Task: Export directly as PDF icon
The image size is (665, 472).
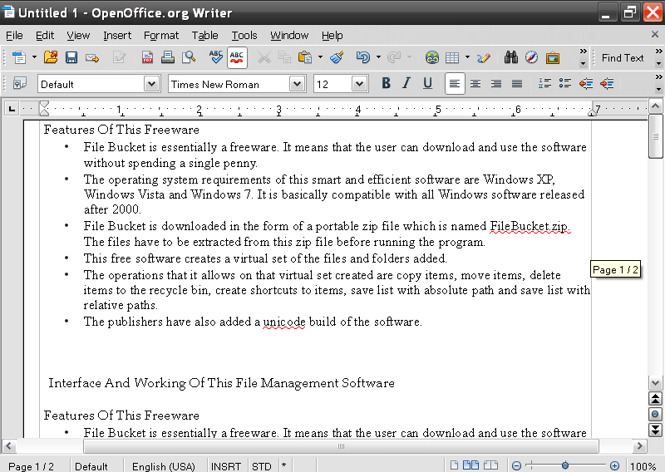Action: coord(147,57)
